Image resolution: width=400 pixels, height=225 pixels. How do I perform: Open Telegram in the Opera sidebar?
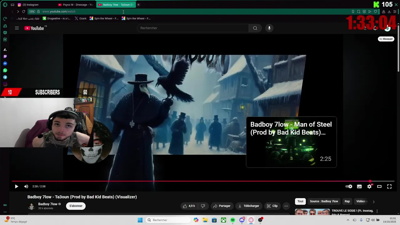click(x=5, y=77)
